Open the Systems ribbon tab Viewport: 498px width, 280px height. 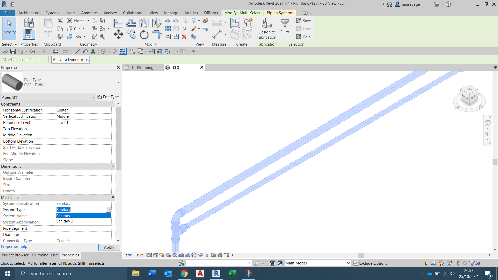tap(52, 13)
